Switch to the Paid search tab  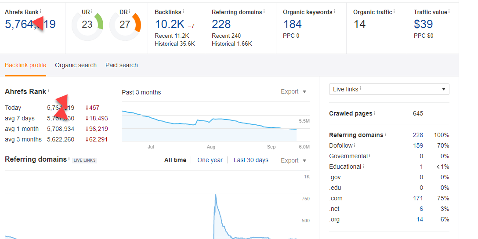(122, 65)
